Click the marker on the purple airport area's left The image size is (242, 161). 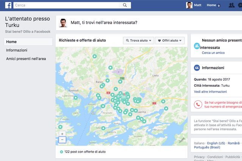pyautogui.click(x=110, y=67)
